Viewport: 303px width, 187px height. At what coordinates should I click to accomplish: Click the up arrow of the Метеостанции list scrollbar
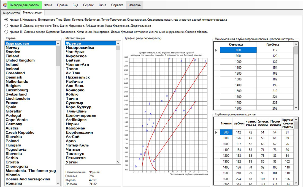[x=118, y=44]
